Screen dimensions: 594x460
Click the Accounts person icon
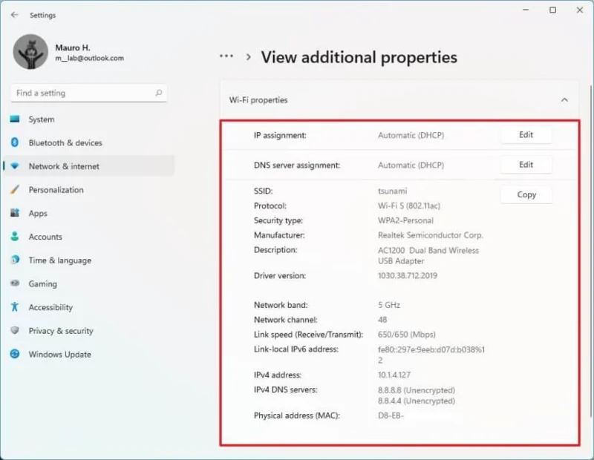click(x=15, y=236)
